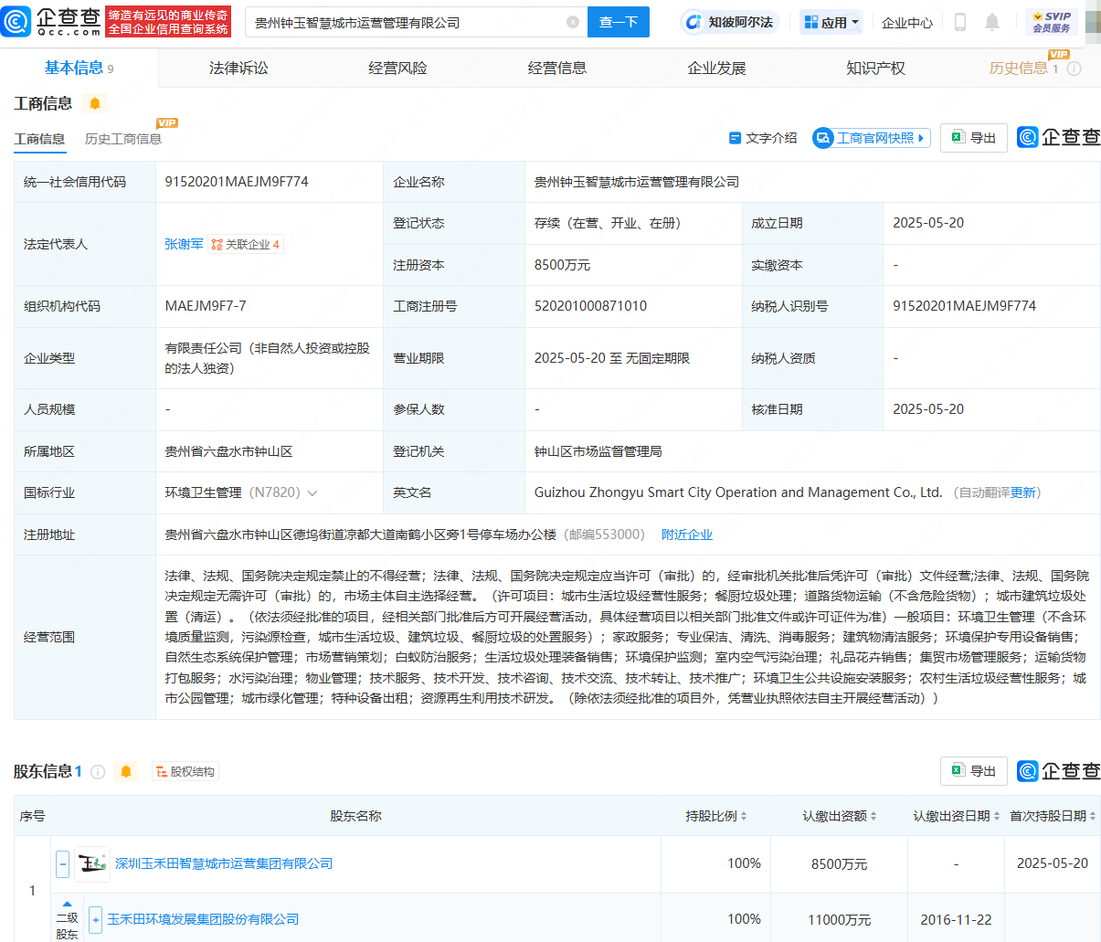The width and height of the screenshot is (1101, 942).
Task: Click 更新 link after English name
Action: click(1023, 492)
